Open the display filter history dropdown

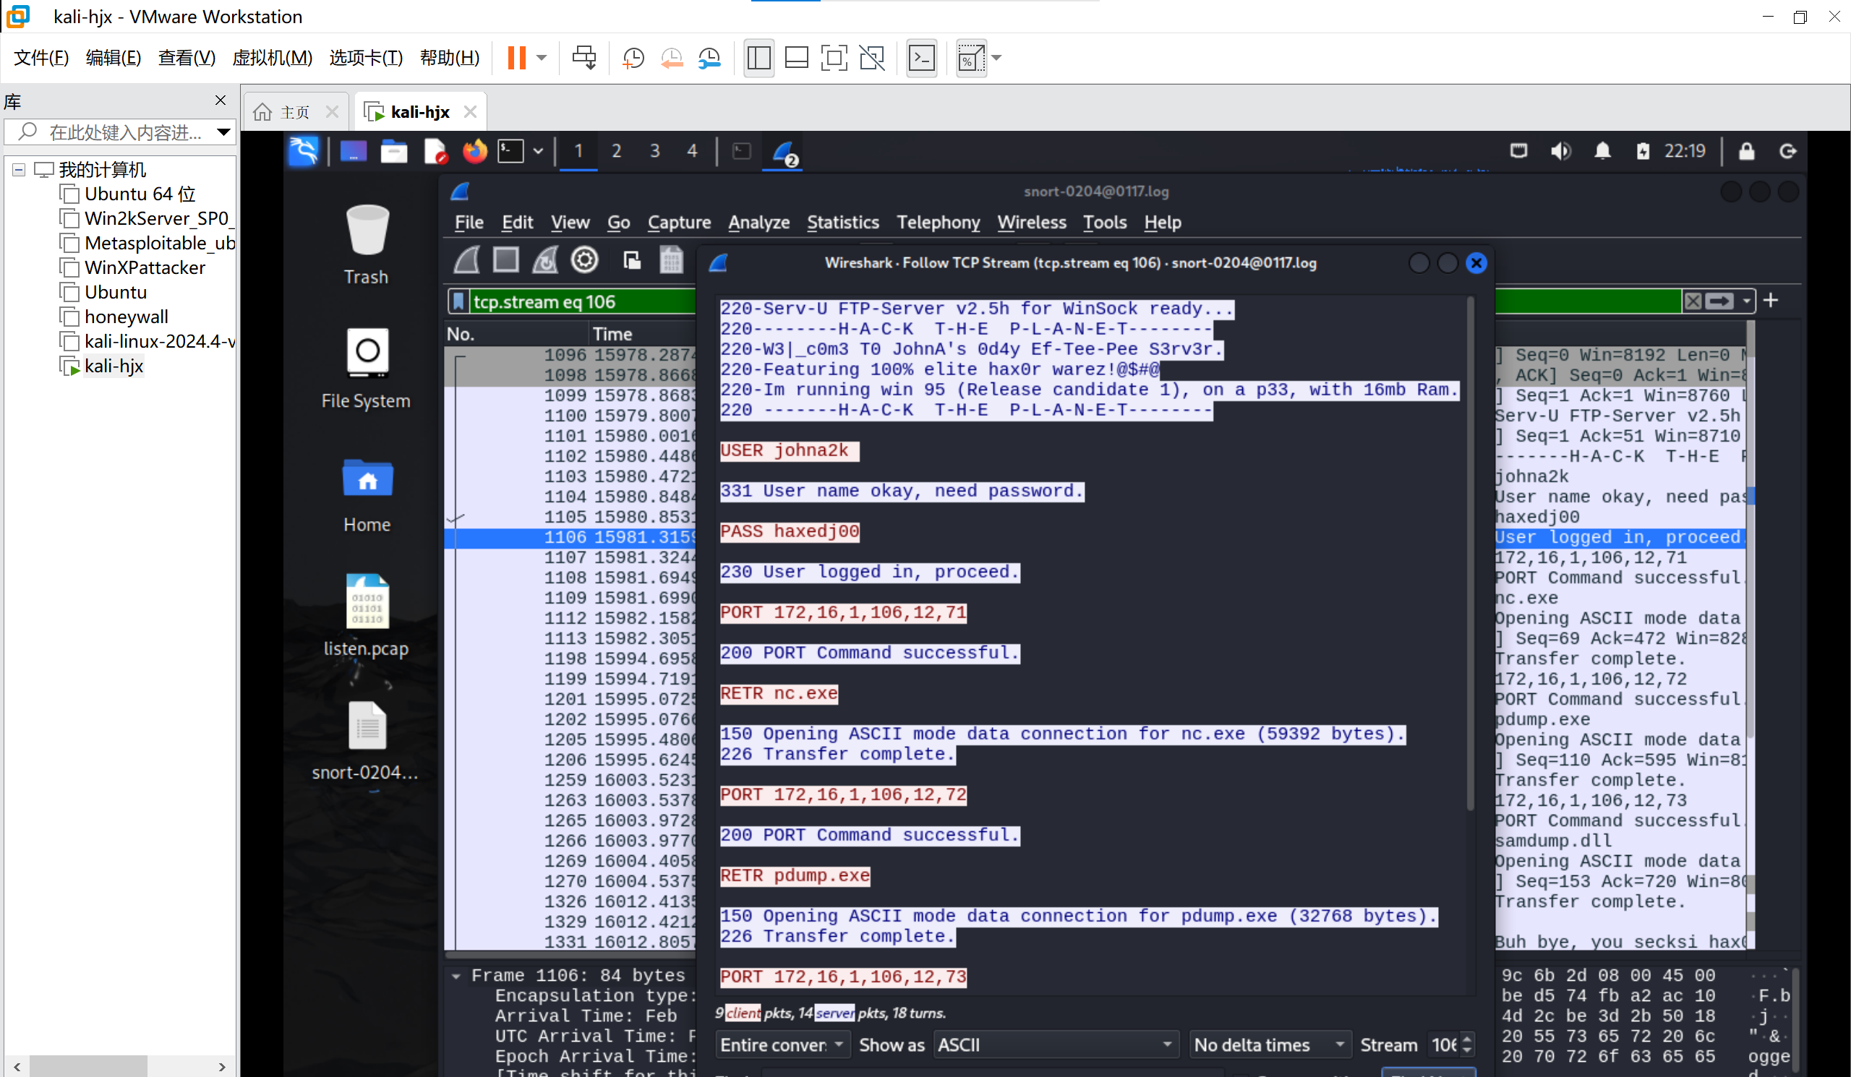point(1747,301)
